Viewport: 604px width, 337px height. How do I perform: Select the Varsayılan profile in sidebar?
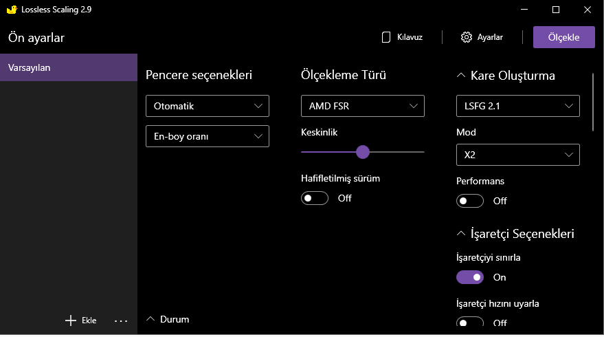coord(69,67)
